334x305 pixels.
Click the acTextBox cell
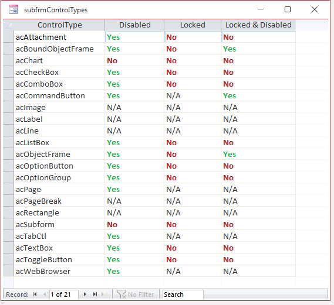tap(59, 248)
